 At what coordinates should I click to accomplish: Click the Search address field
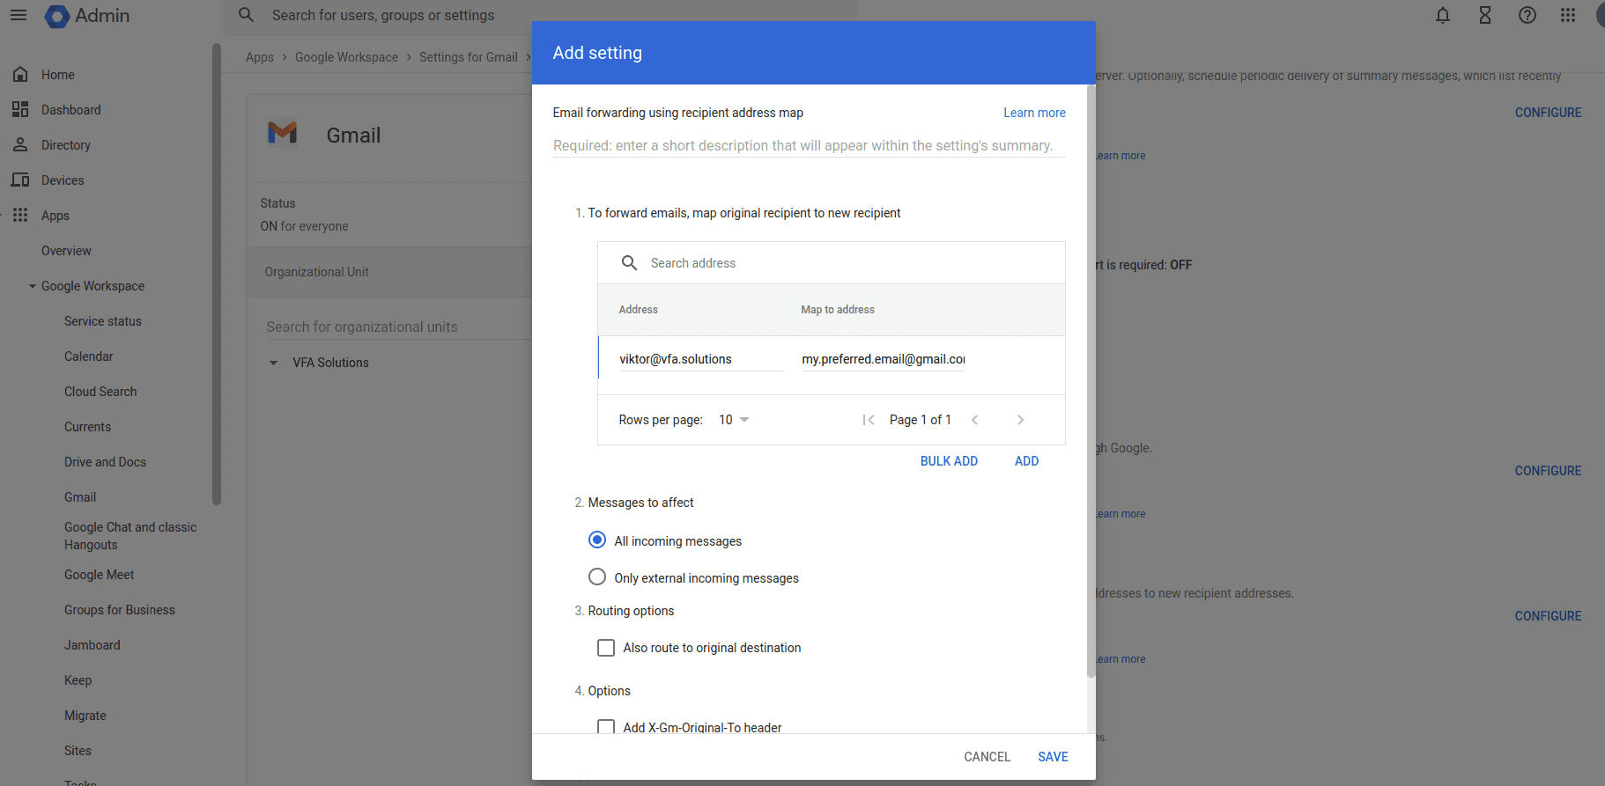click(846, 263)
